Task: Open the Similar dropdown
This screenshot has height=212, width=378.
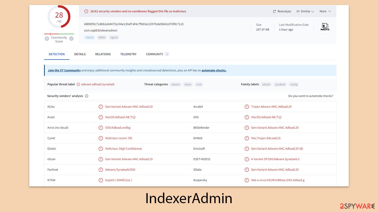Action: [305, 11]
